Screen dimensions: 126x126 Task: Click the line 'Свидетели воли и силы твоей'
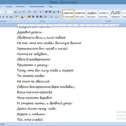click(41, 37)
